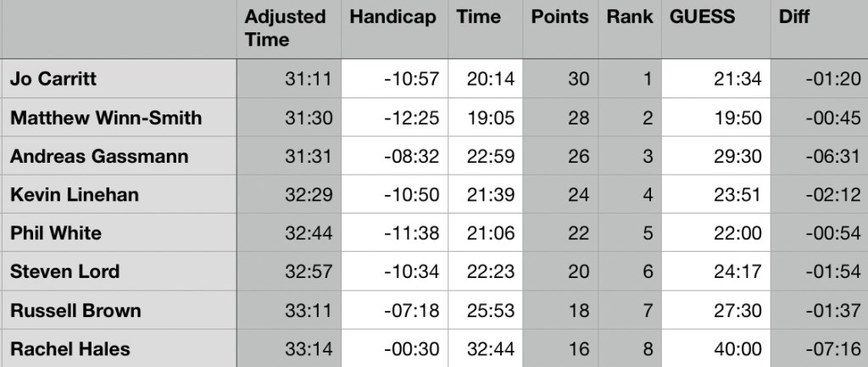
Task: Select the 19:05 time cell
Action: coord(490,118)
